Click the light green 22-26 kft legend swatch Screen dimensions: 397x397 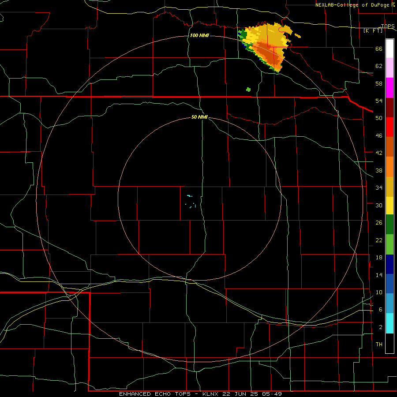(390, 244)
